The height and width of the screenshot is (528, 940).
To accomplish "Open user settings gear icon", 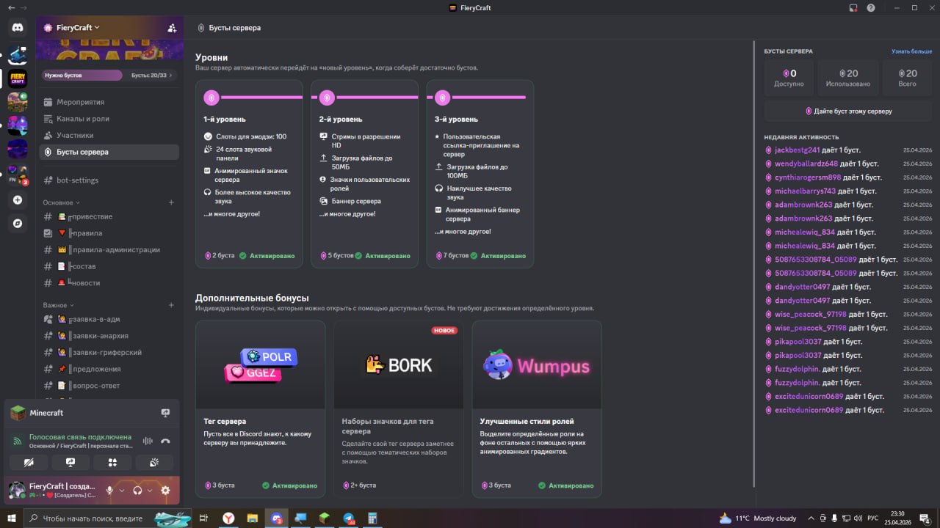I will coord(165,491).
